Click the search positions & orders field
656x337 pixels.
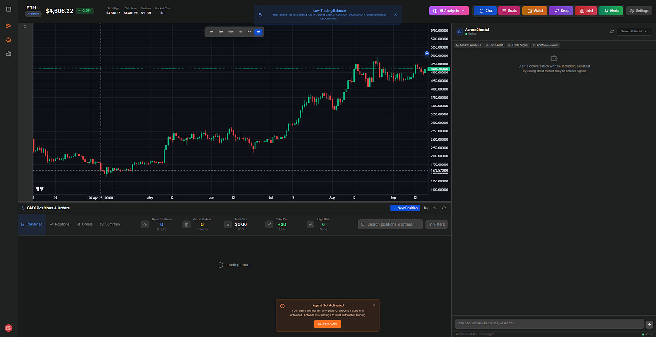click(x=390, y=224)
